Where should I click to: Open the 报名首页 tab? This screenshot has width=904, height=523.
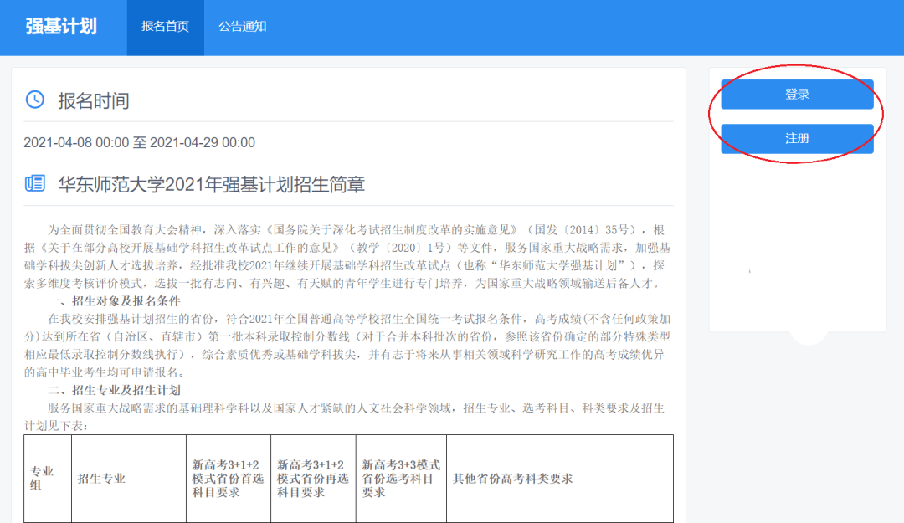(165, 27)
